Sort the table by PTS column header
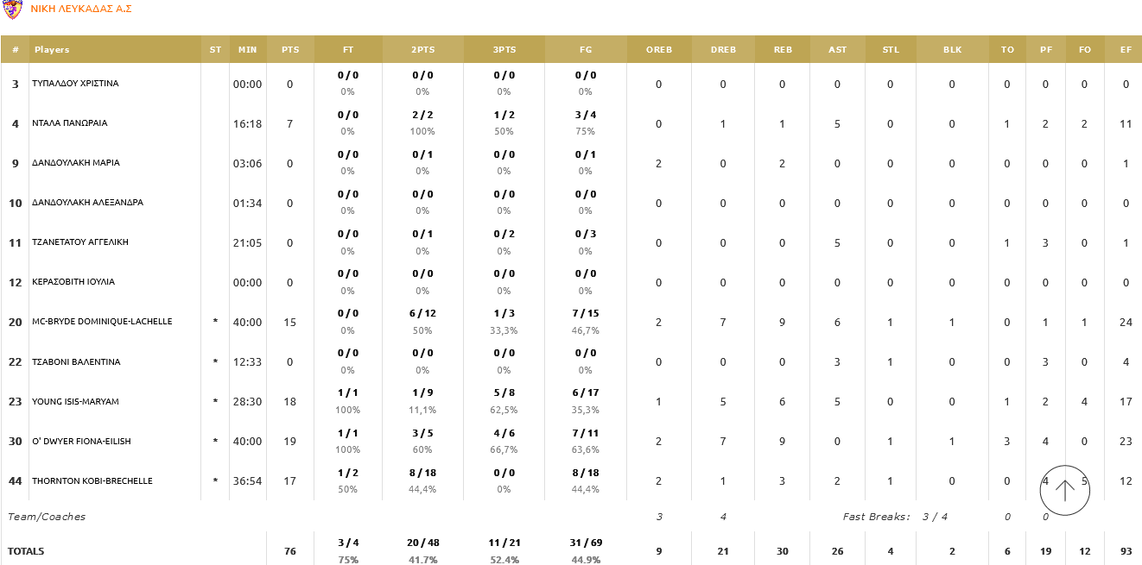Viewport: 1142px width, 565px height. (x=290, y=50)
